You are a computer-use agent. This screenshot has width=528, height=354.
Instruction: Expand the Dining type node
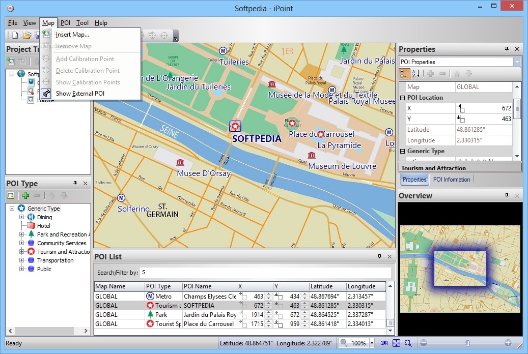click(x=21, y=217)
